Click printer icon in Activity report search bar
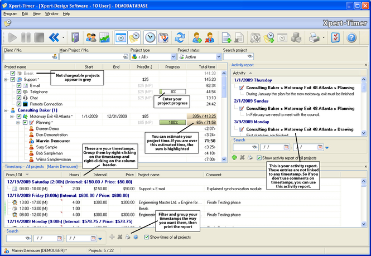Screen dimensions: 371x256 (250, 157)
